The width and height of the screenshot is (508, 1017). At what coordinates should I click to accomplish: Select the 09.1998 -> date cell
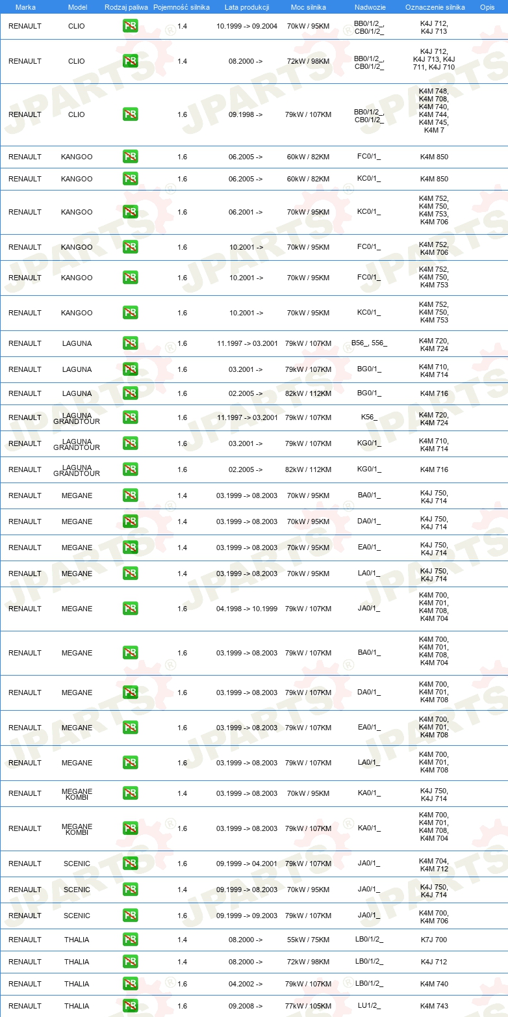(246, 114)
